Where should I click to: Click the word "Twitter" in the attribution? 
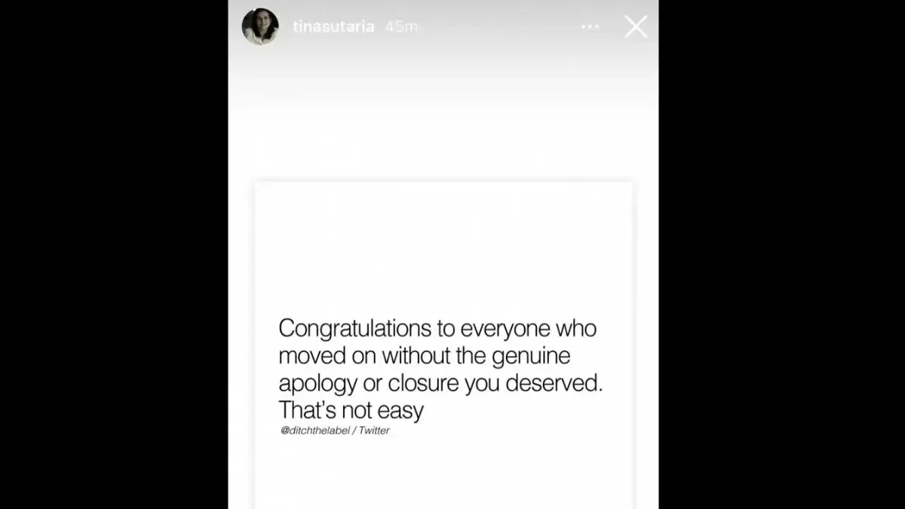(x=374, y=431)
